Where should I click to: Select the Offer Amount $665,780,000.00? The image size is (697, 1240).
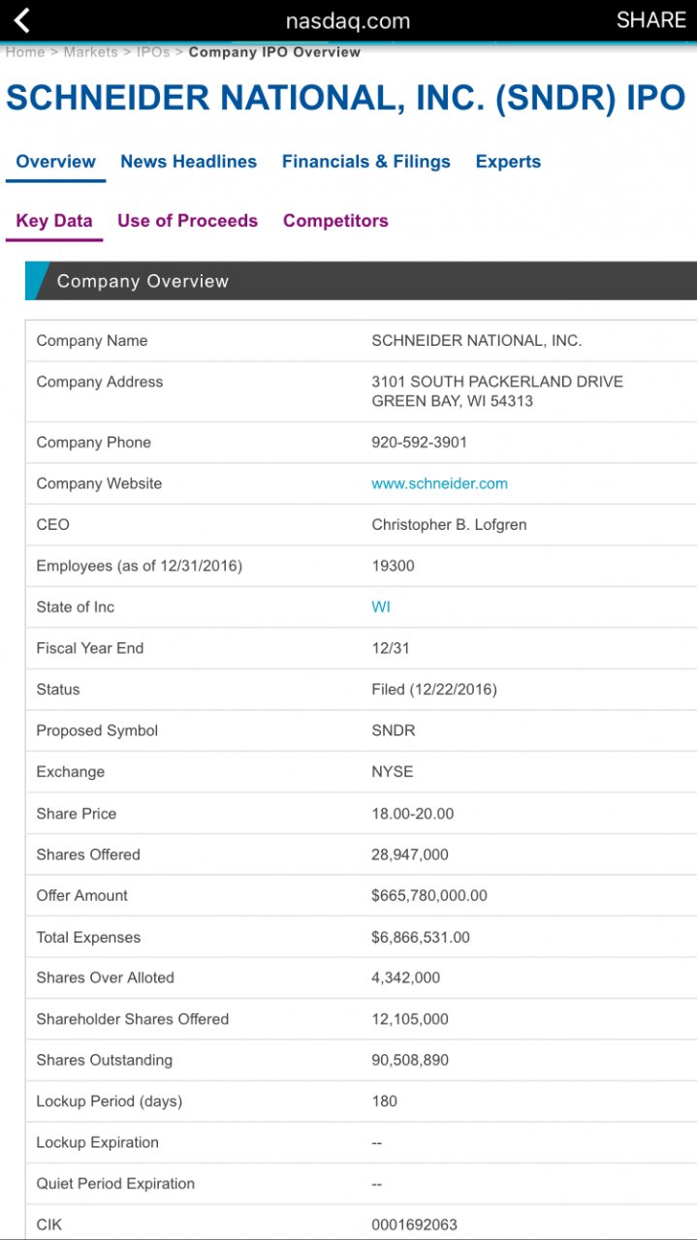(429, 896)
